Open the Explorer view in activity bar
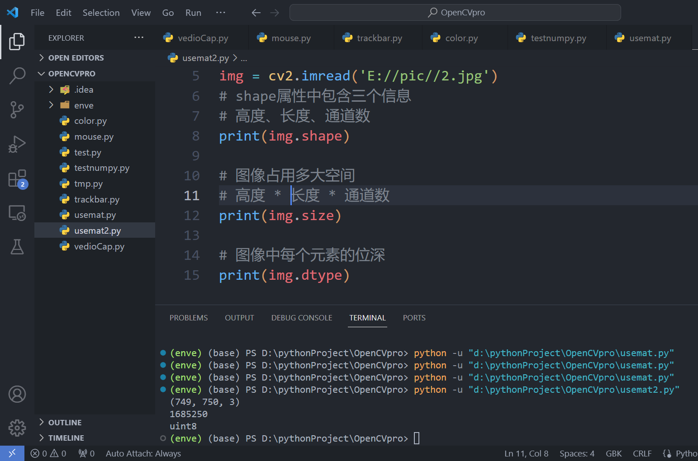Viewport: 698px width, 461px height. pyautogui.click(x=17, y=42)
